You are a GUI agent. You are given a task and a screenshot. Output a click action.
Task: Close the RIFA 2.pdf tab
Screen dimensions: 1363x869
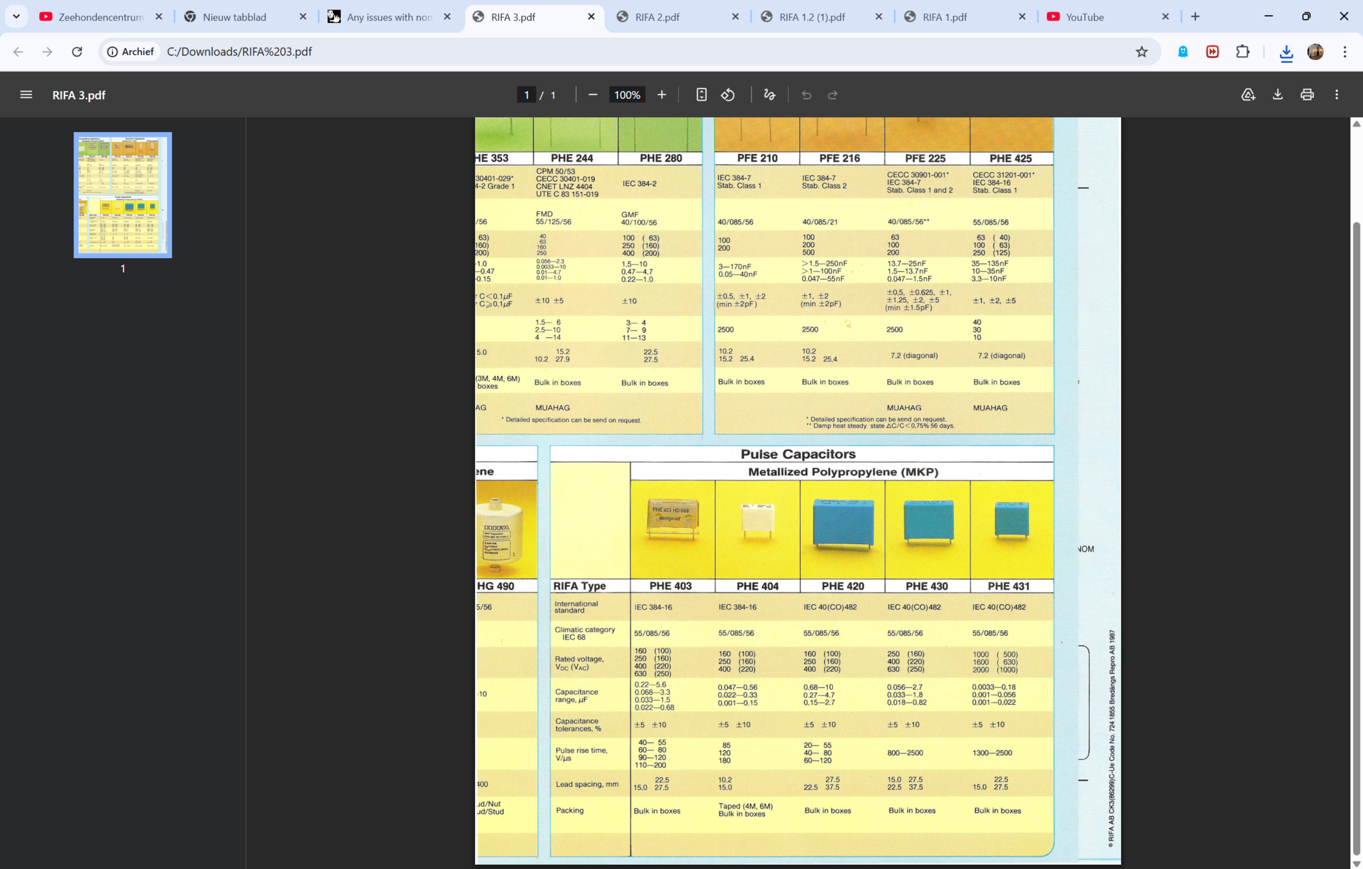735,17
